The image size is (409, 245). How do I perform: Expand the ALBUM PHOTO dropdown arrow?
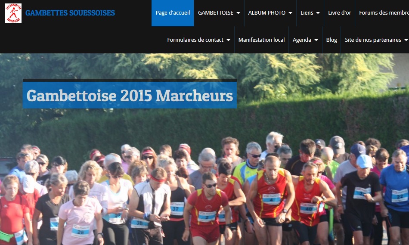click(290, 13)
